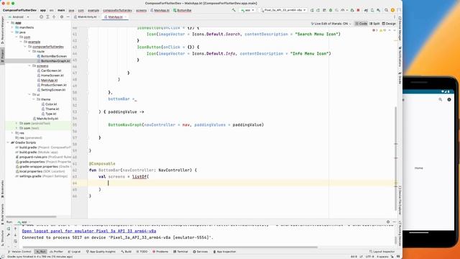This screenshot has width=460, height=259.
Task: Open Services tool window button
Action: (201, 252)
